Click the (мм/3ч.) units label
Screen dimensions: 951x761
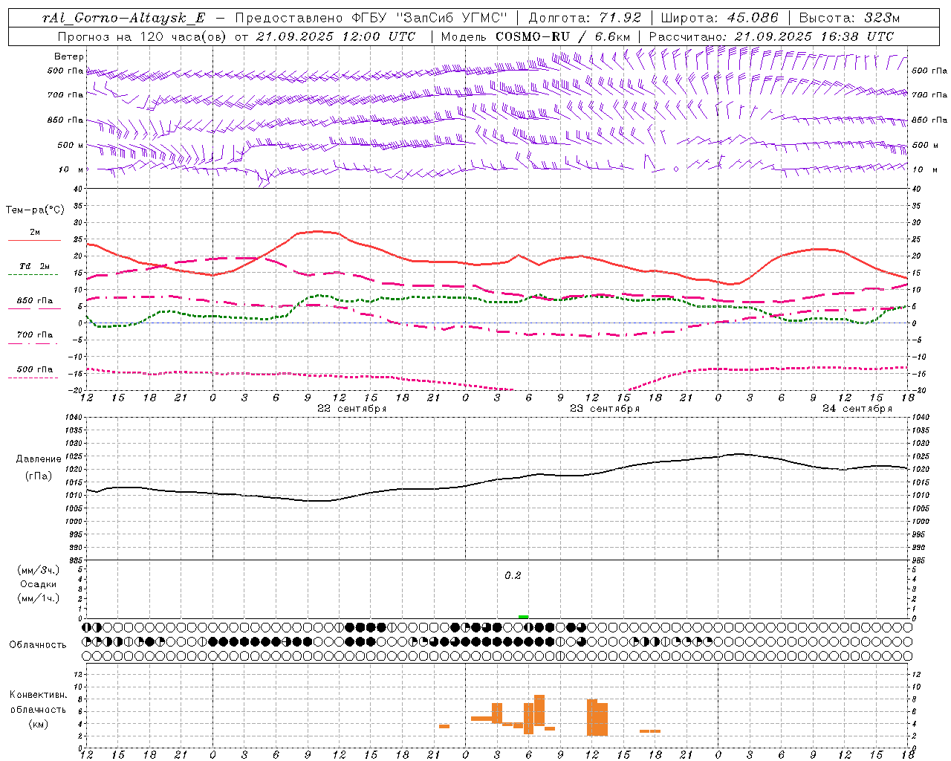click(x=39, y=570)
